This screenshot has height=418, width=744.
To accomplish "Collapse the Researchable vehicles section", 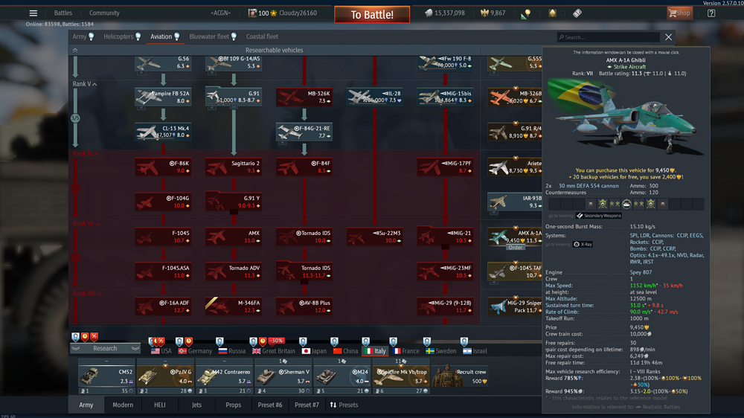I will [75, 50].
